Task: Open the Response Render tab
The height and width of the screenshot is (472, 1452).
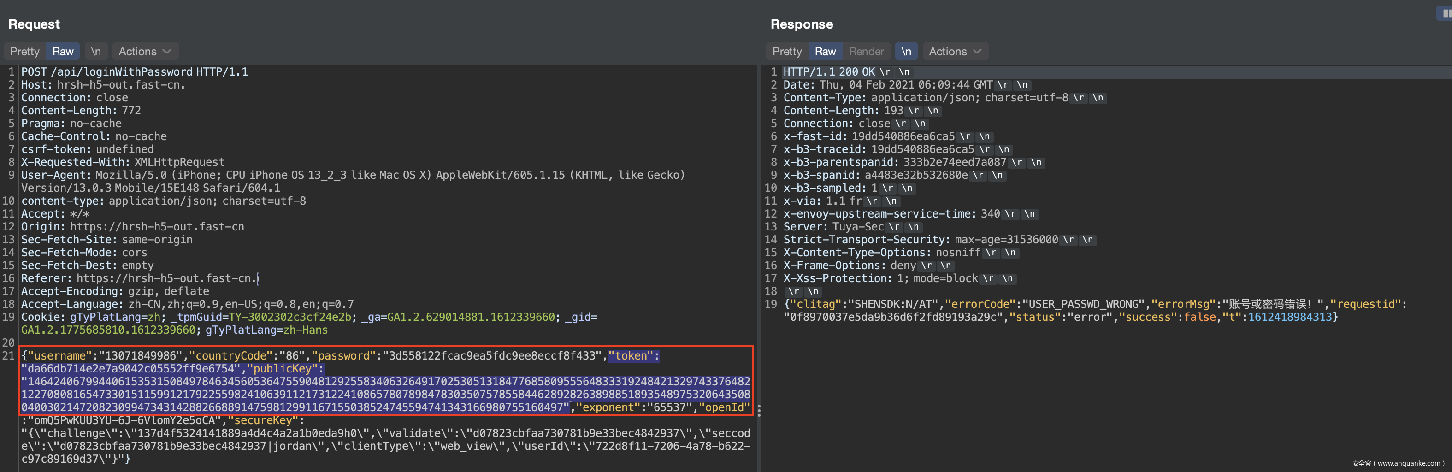Action: click(866, 51)
